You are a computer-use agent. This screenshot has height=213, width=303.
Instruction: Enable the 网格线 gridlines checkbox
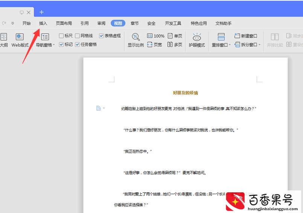coord(77,36)
